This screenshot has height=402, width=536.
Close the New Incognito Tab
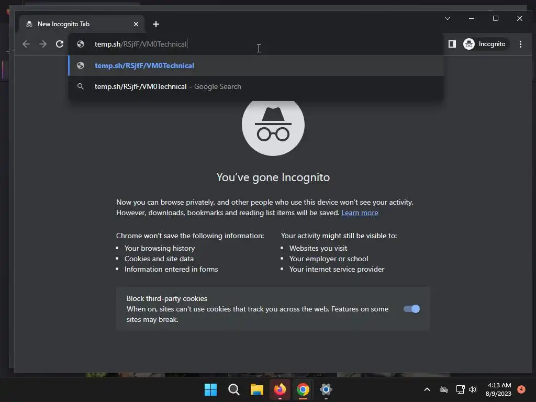click(x=136, y=24)
